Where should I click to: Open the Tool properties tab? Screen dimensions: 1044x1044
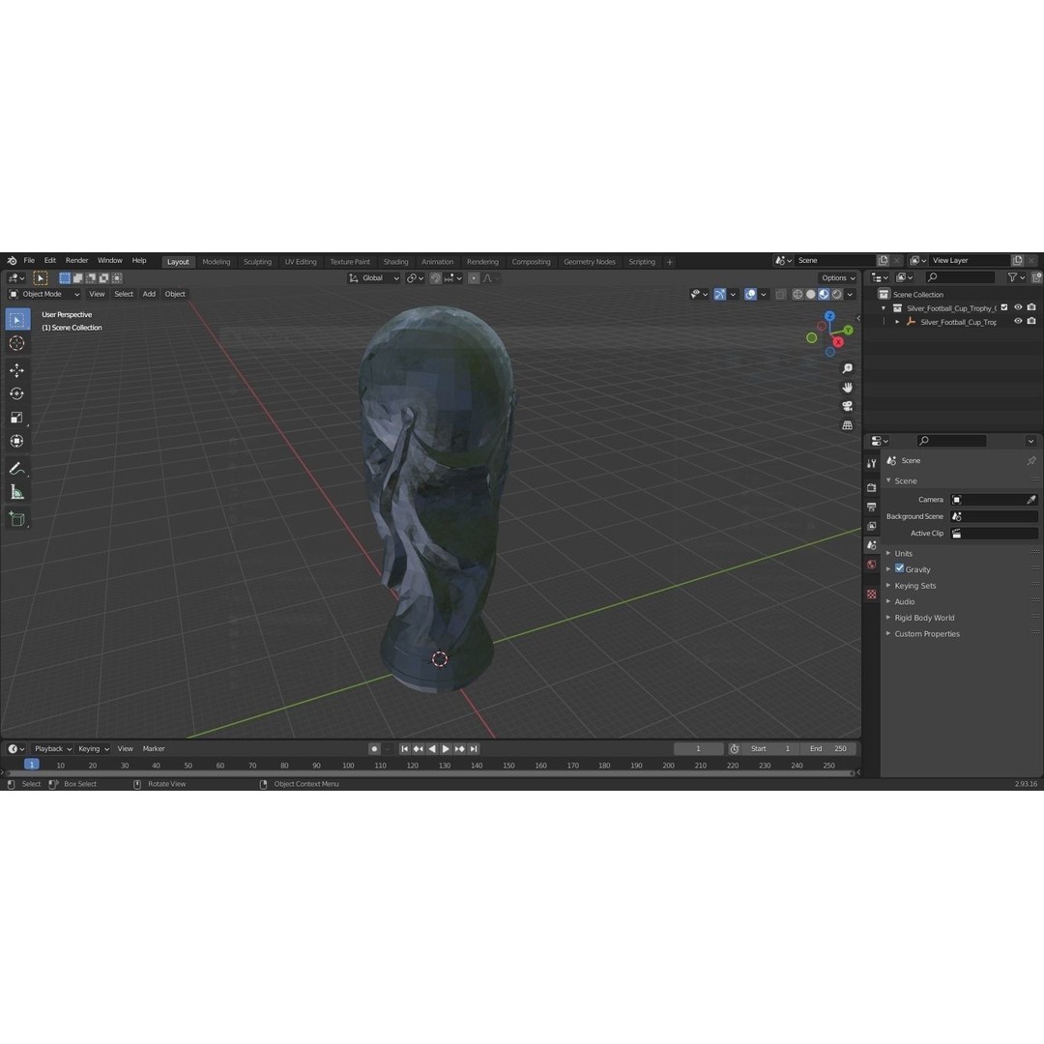[872, 463]
